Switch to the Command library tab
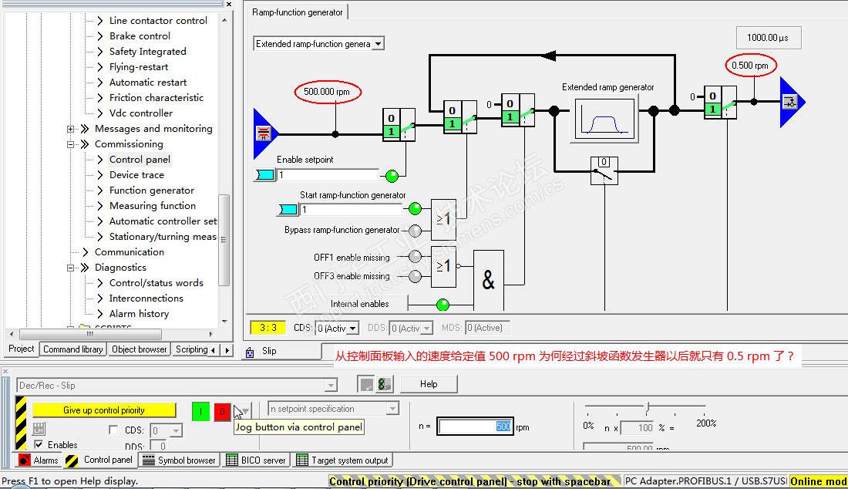 pyautogui.click(x=73, y=349)
